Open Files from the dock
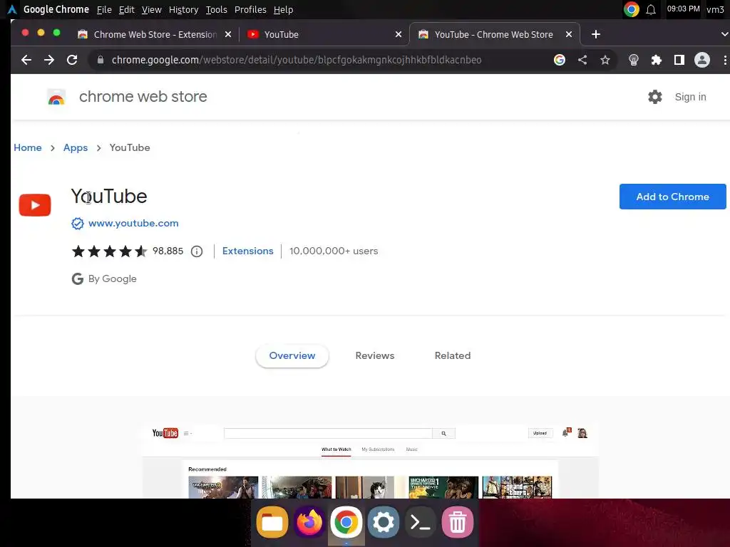 [272, 522]
